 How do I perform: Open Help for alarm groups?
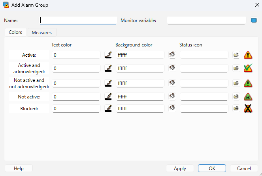pos(19,169)
